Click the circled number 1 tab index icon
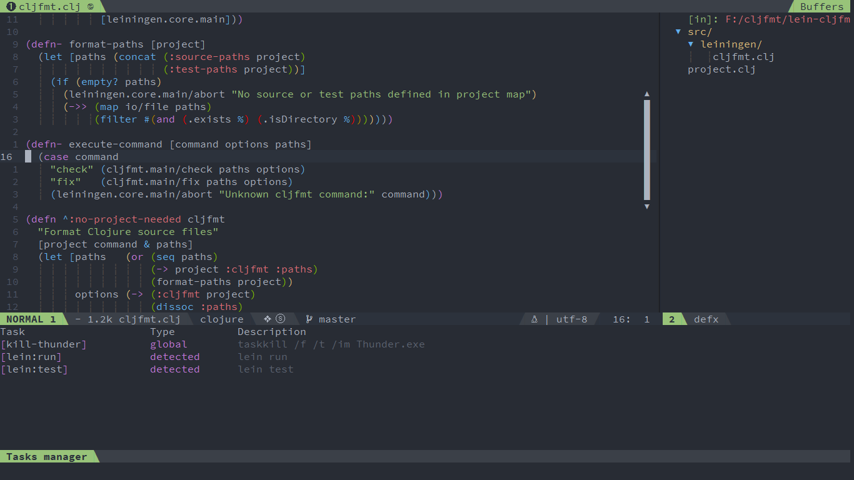 tap(11, 6)
